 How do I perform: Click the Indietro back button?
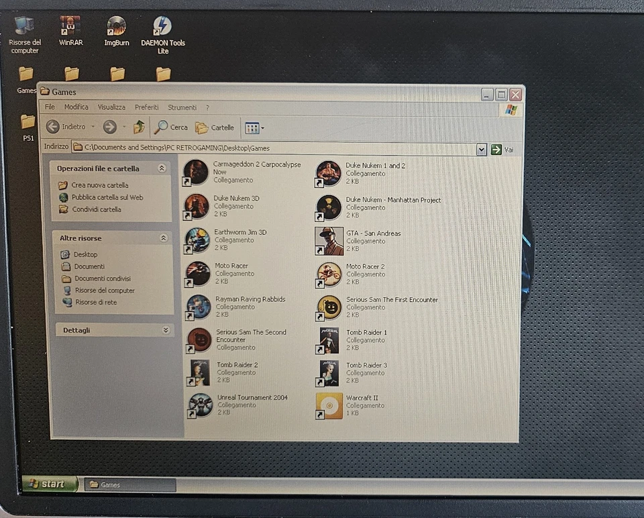tap(66, 127)
